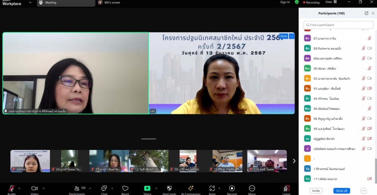Open the More ellipsis toolbar icon
The image size is (377, 195).
pyautogui.click(x=252, y=188)
